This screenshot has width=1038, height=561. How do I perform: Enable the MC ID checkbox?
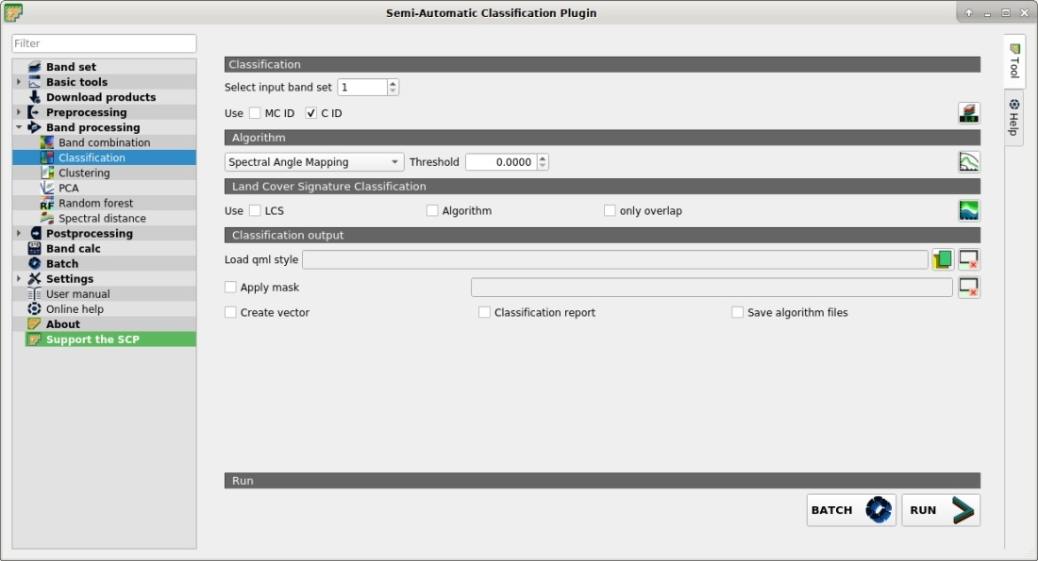click(x=255, y=113)
